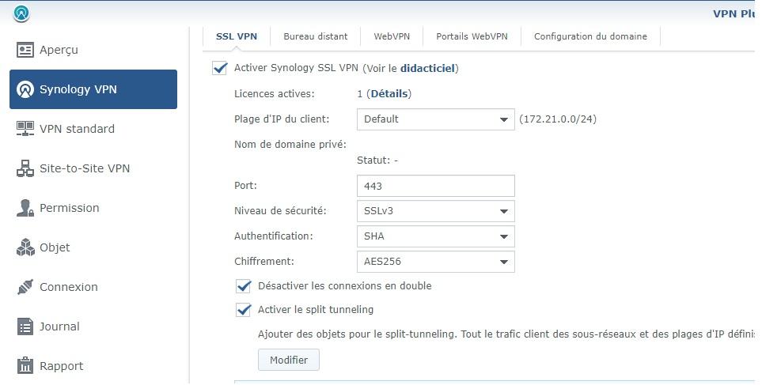The height and width of the screenshot is (385, 762).
Task: Click the Aperçu sidebar icon
Action: tap(25, 50)
